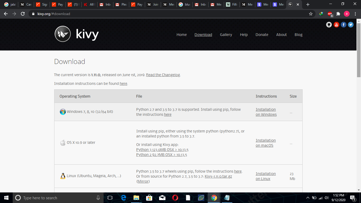Click the Linux penguin icon
361x203 pixels.
(63, 176)
